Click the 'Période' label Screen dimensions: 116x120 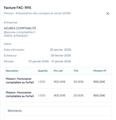9,61
